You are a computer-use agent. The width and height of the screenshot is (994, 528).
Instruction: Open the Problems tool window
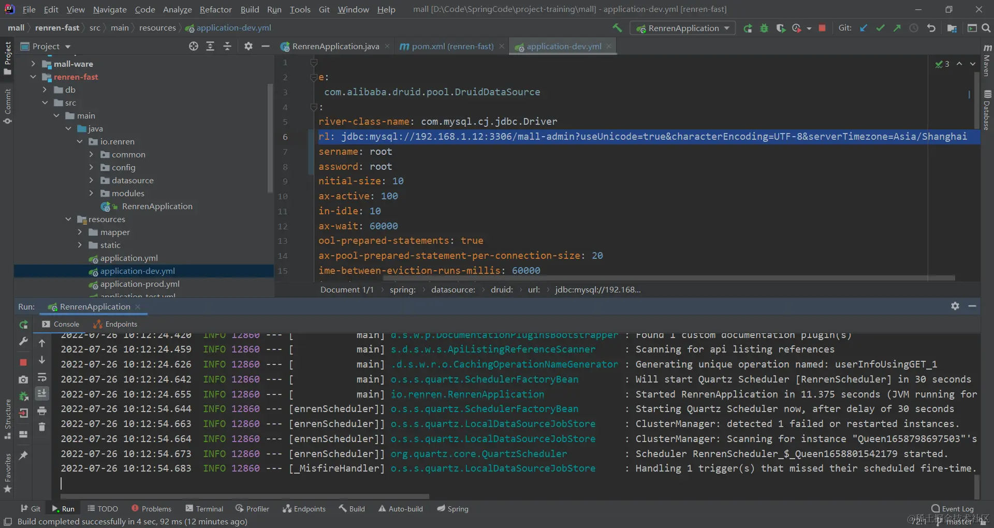[x=151, y=509]
